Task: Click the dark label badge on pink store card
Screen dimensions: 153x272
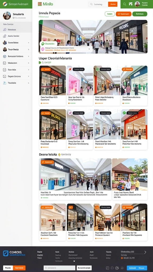Action: click(79, 69)
